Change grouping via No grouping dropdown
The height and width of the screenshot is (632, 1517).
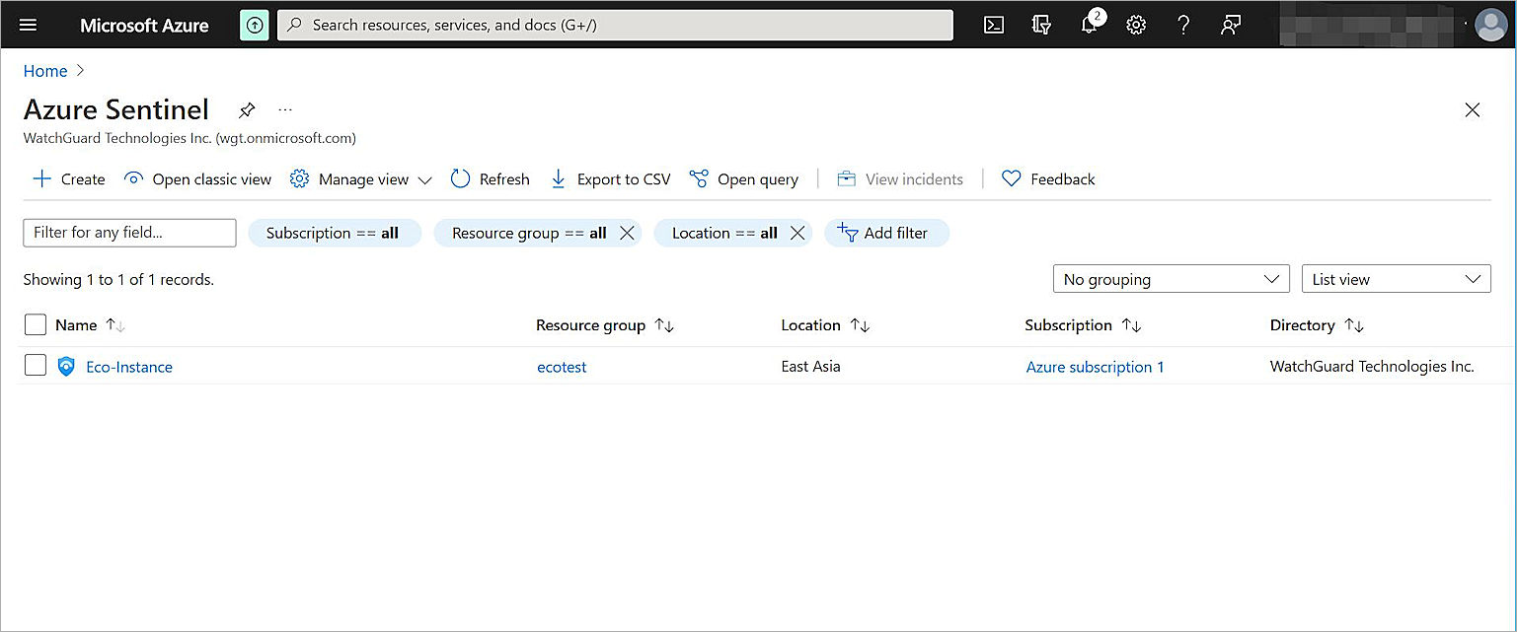(1171, 278)
